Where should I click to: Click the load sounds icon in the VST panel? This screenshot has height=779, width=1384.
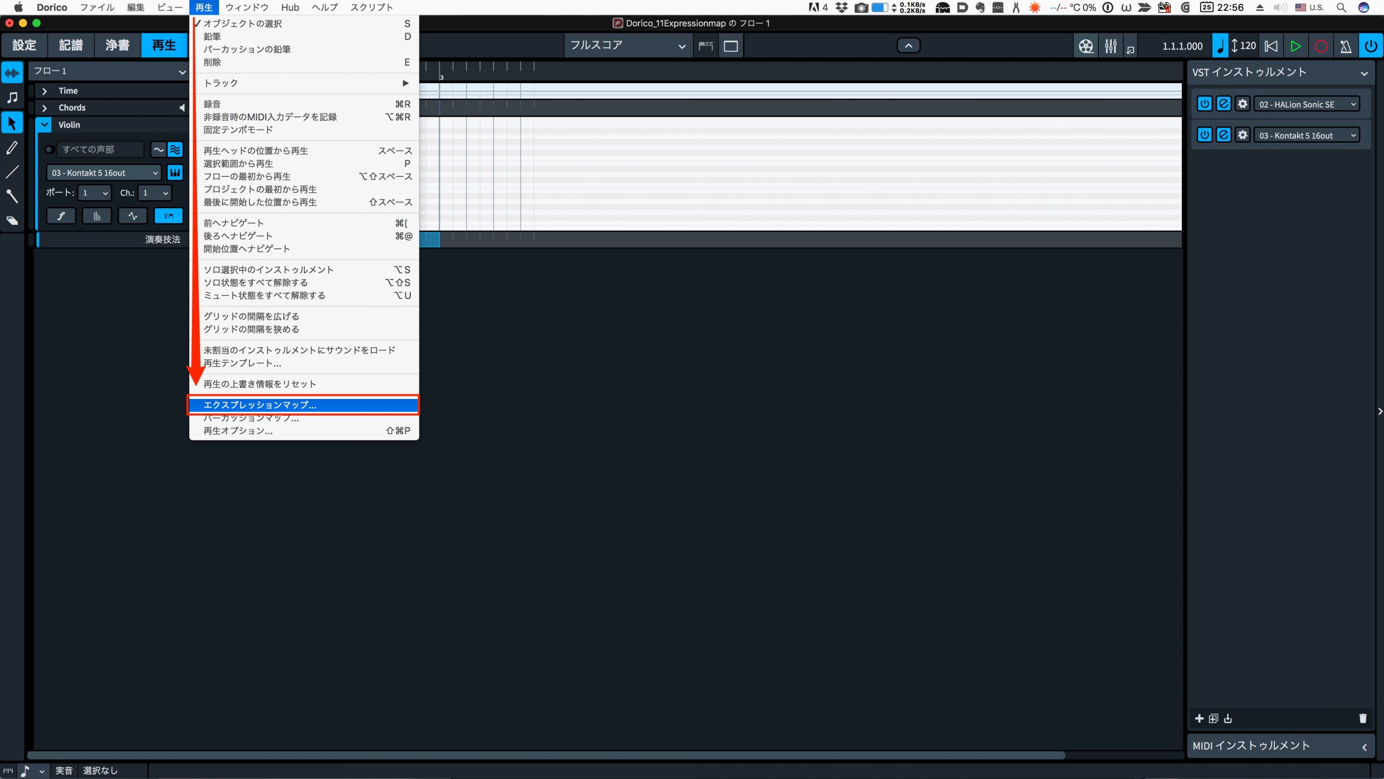[1228, 718]
